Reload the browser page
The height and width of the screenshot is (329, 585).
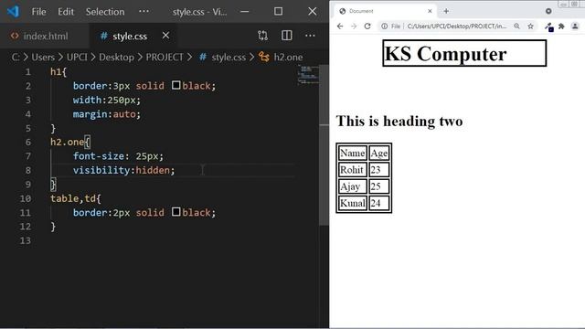click(367, 27)
